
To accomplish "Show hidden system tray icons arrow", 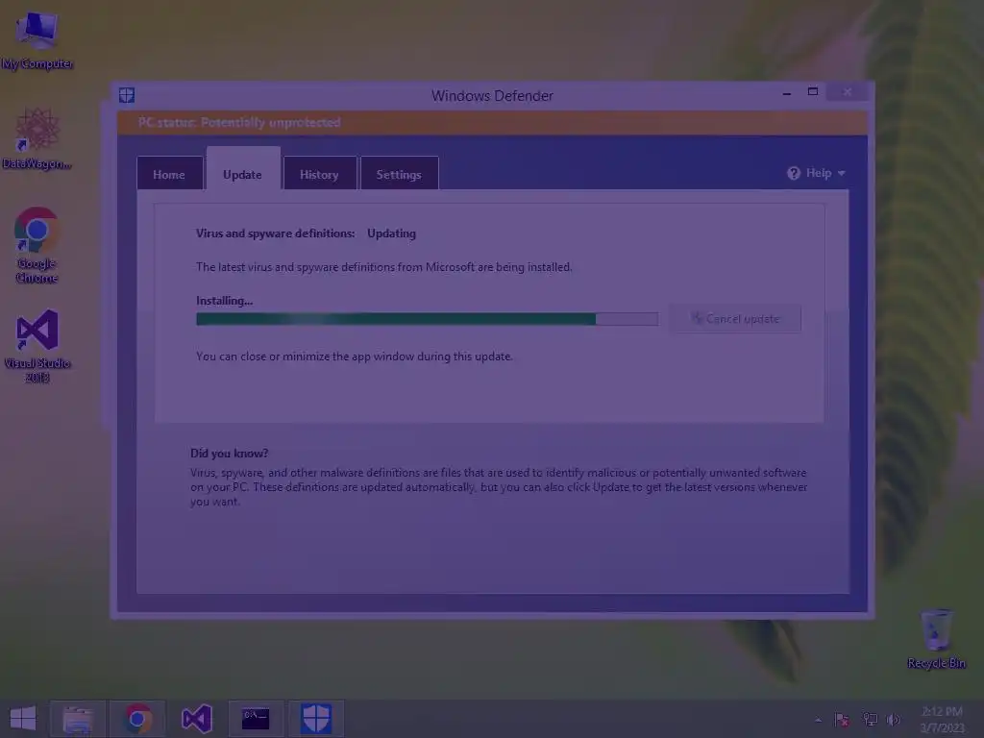I will tap(818, 720).
